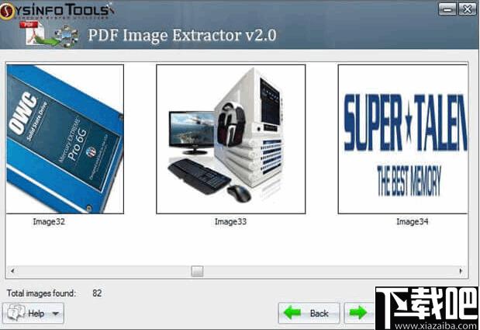Click the PDF Image Extractor v2.0 title
Screen dimensions: 480x330
(x=182, y=35)
